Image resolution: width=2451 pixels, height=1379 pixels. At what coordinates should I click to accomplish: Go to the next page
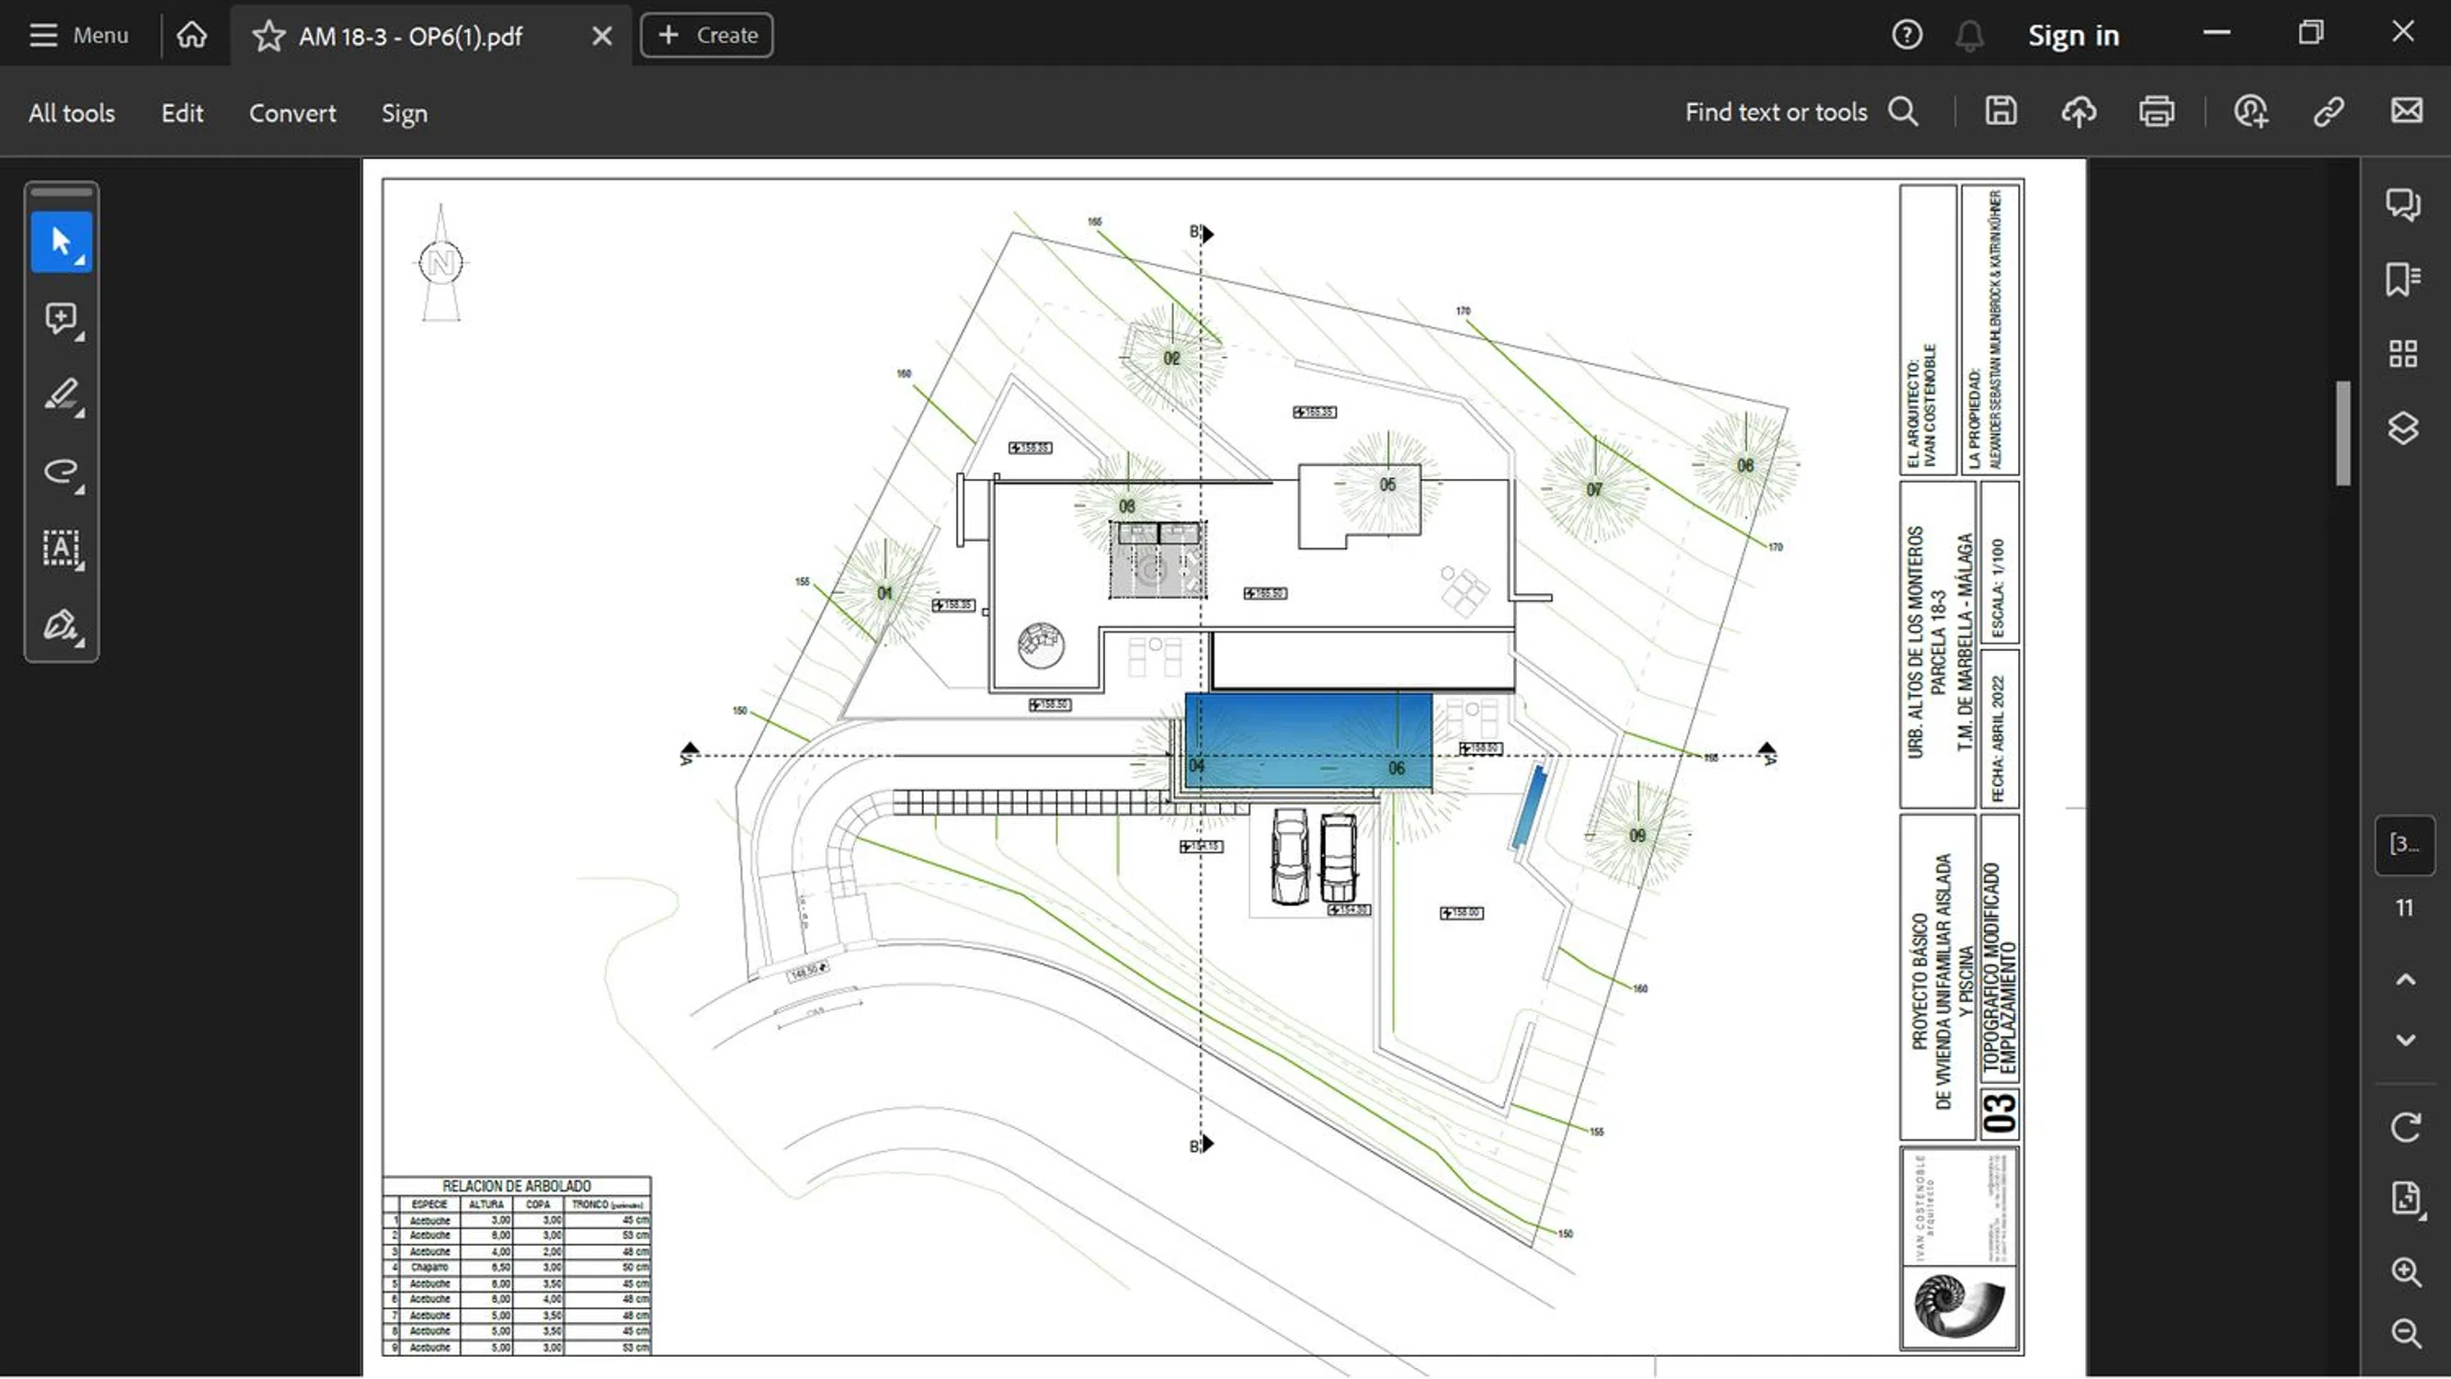tap(2405, 1040)
